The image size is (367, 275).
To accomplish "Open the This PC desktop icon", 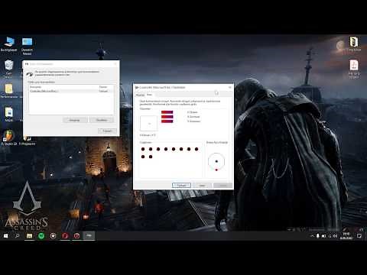I will [x=9, y=44].
